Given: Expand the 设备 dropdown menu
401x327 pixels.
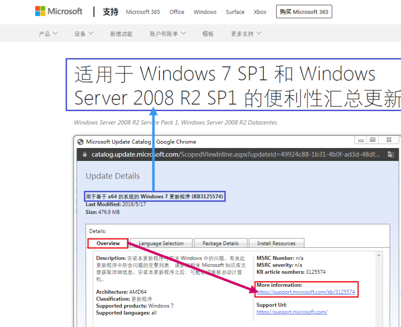Looking at the screenshot, I should click(83, 33).
